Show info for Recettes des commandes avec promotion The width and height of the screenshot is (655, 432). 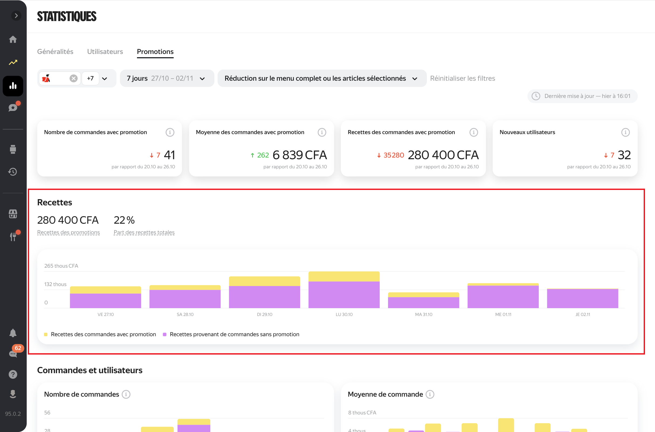pyautogui.click(x=474, y=132)
